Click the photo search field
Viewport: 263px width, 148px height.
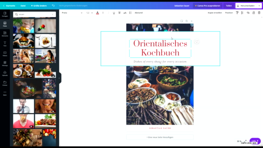point(35,14)
